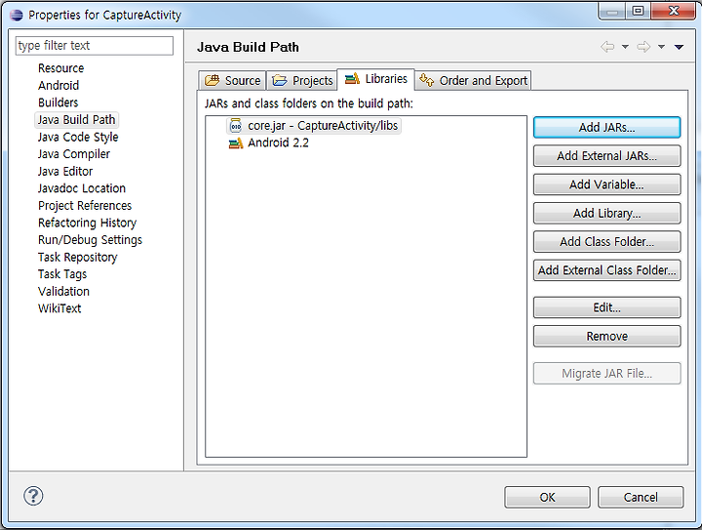
Task: Select Project References entry
Action: [85, 206]
